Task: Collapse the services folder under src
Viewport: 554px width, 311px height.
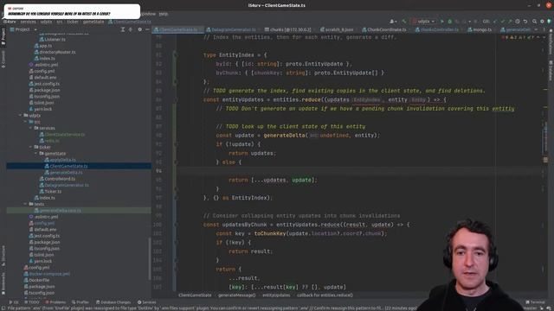Action: tap(31, 128)
